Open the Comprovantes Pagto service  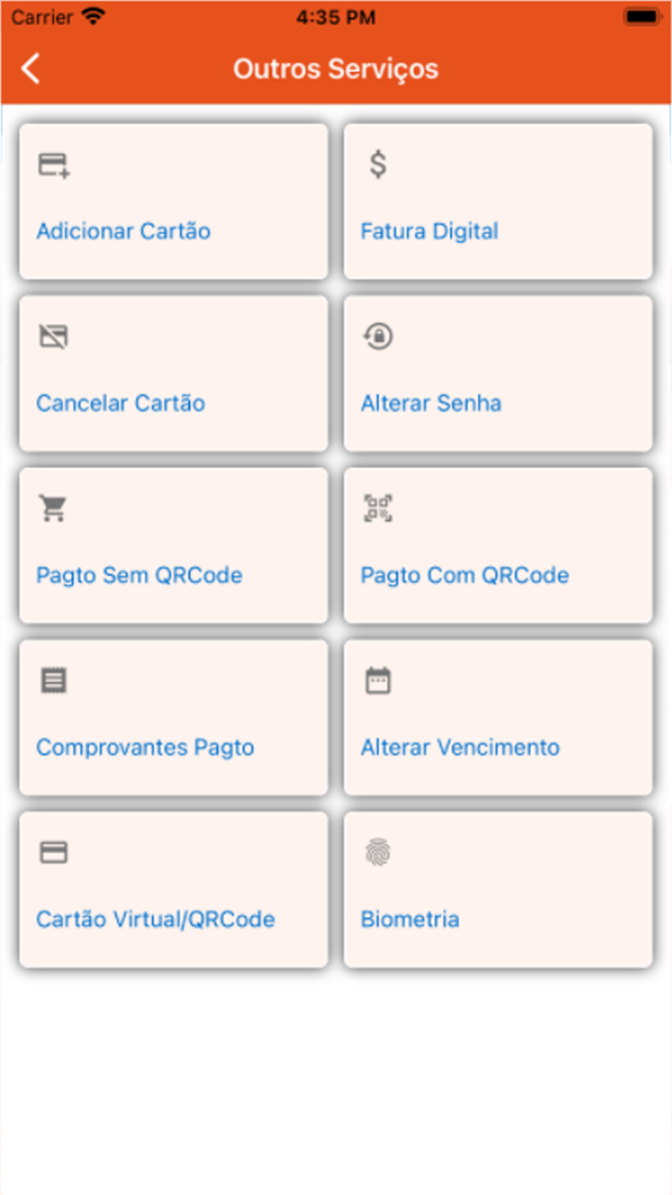[x=173, y=718]
